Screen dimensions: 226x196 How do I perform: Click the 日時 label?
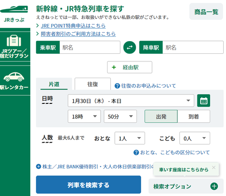click(x=47, y=99)
